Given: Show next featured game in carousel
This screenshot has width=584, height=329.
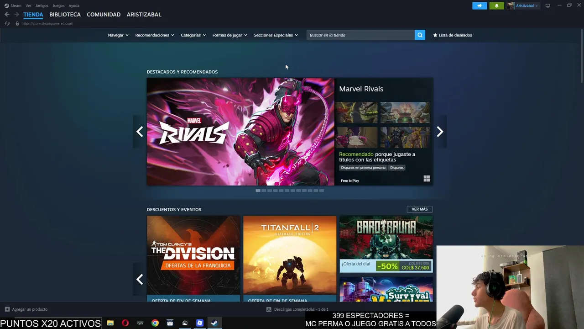Looking at the screenshot, I should click(x=440, y=132).
